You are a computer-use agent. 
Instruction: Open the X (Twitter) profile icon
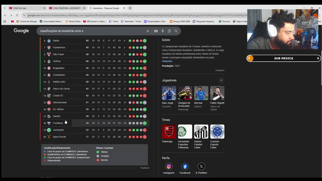[201, 166]
